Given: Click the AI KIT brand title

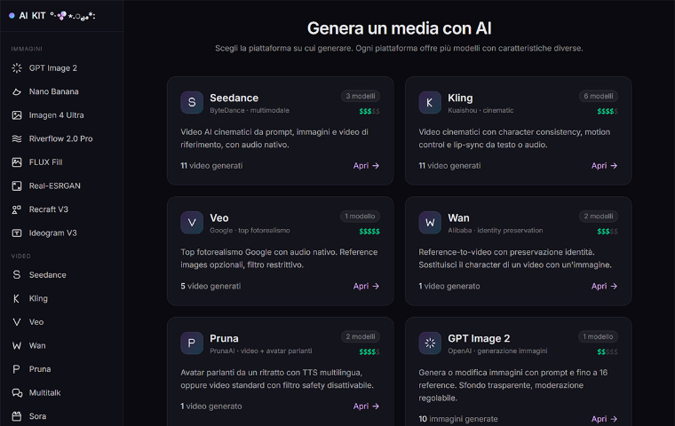Looking at the screenshot, I should 32,16.
